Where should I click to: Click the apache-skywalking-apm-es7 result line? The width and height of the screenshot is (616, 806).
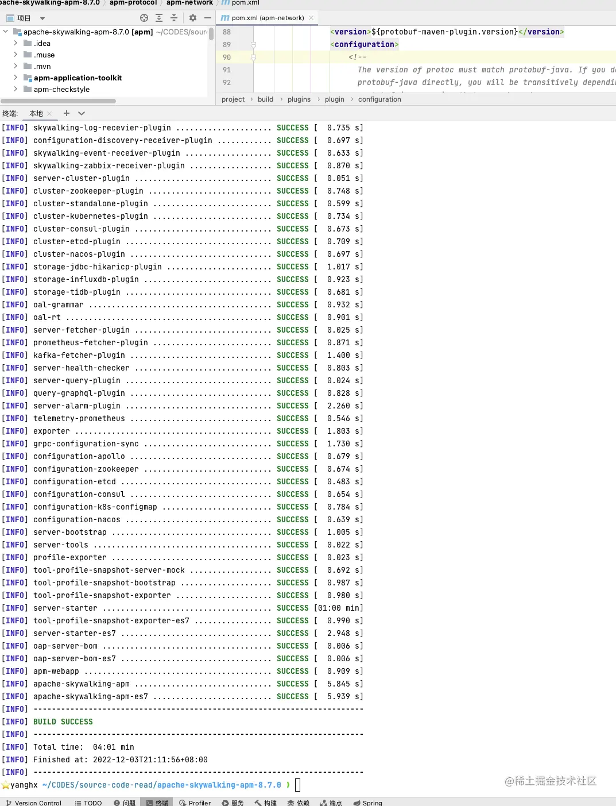pos(183,696)
